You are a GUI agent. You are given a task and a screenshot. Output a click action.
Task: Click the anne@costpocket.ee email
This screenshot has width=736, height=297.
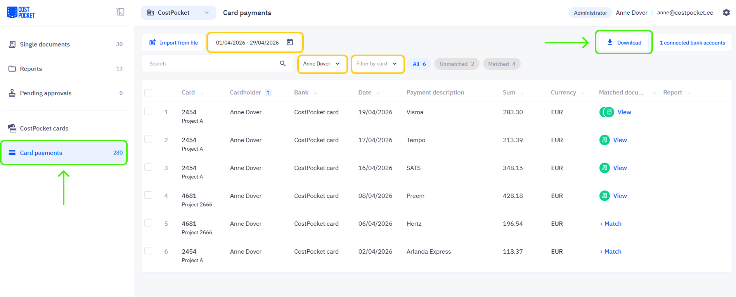tap(685, 12)
